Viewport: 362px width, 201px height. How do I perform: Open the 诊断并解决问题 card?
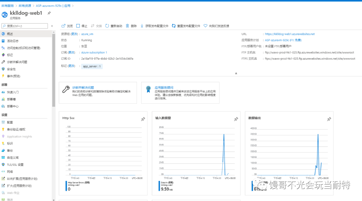point(98,93)
